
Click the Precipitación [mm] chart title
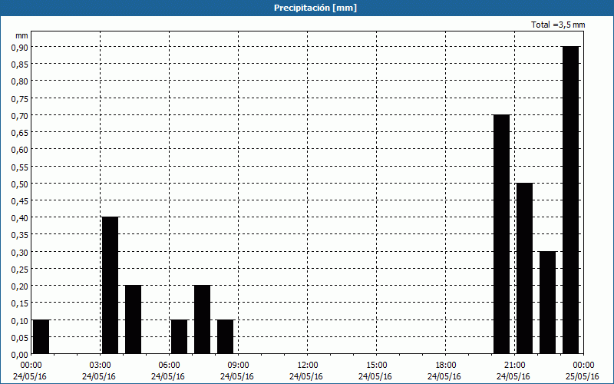pos(315,8)
